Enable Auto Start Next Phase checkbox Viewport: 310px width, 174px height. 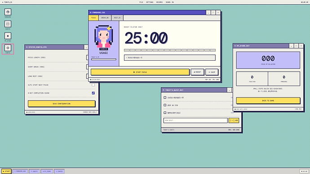point(93,85)
